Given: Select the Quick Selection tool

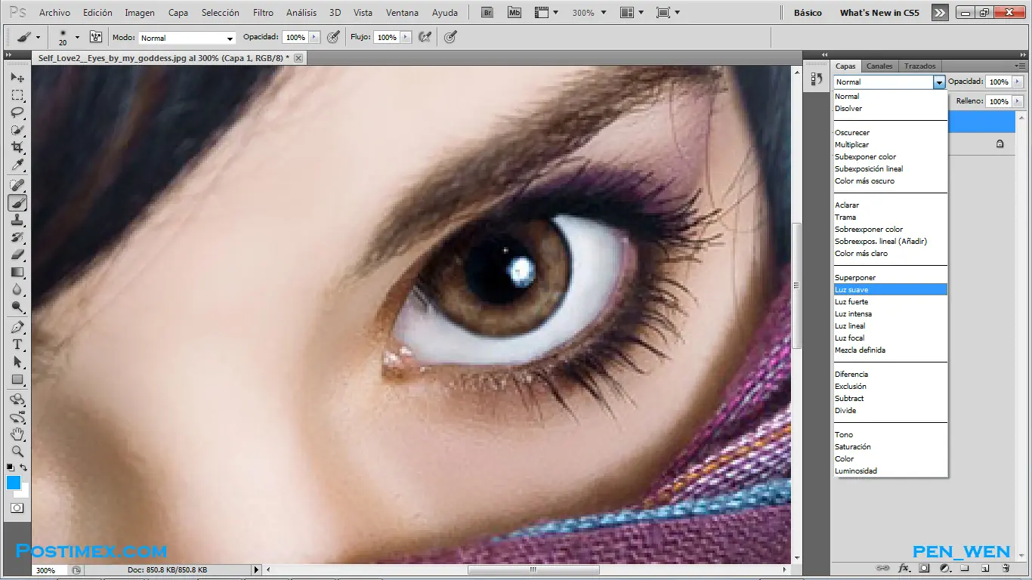Looking at the screenshot, I should tap(17, 130).
